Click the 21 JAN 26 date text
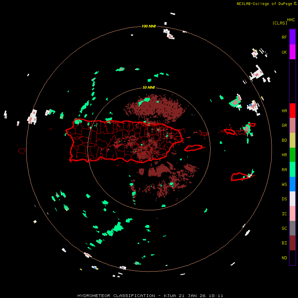The image size is (298, 298). pyautogui.click(x=192, y=296)
